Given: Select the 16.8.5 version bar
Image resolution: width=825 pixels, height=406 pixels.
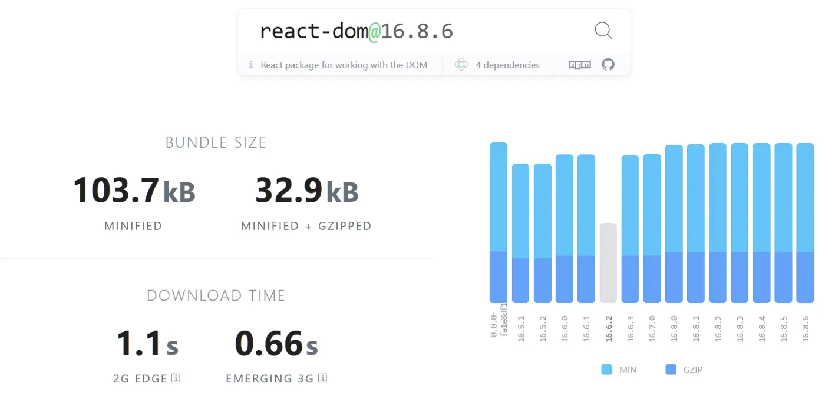Looking at the screenshot, I should point(784,223).
